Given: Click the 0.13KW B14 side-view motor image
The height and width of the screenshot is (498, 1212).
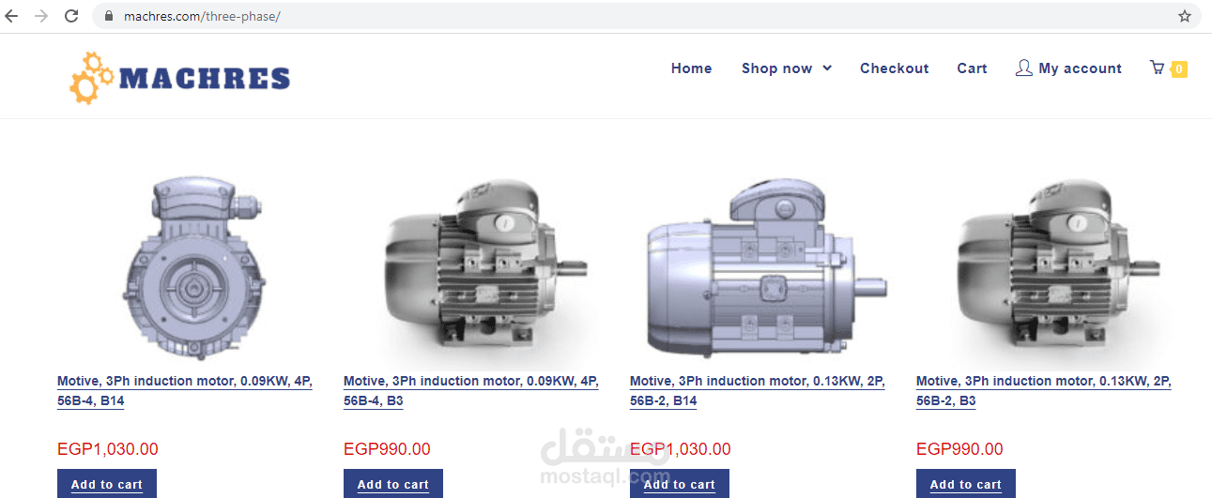Looking at the screenshot, I should 765,267.
